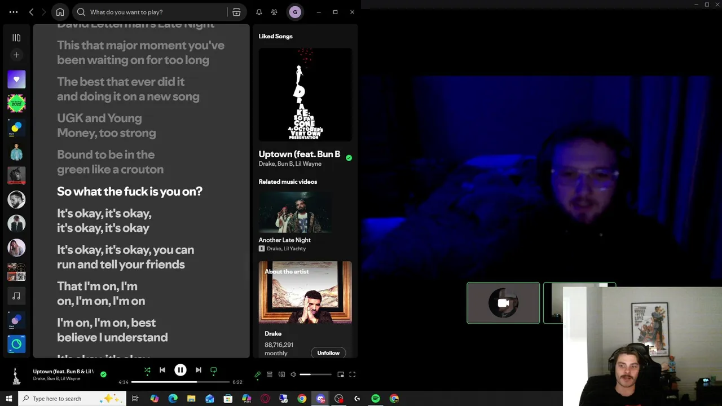Open the Browse icon in search bar
The image size is (722, 406).
236,12
